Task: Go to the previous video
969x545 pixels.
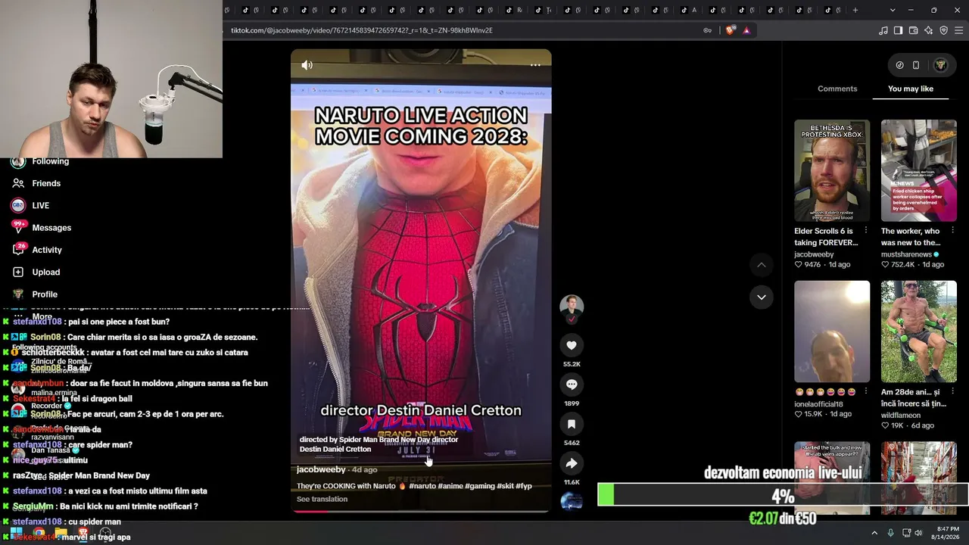Action: [x=762, y=265]
